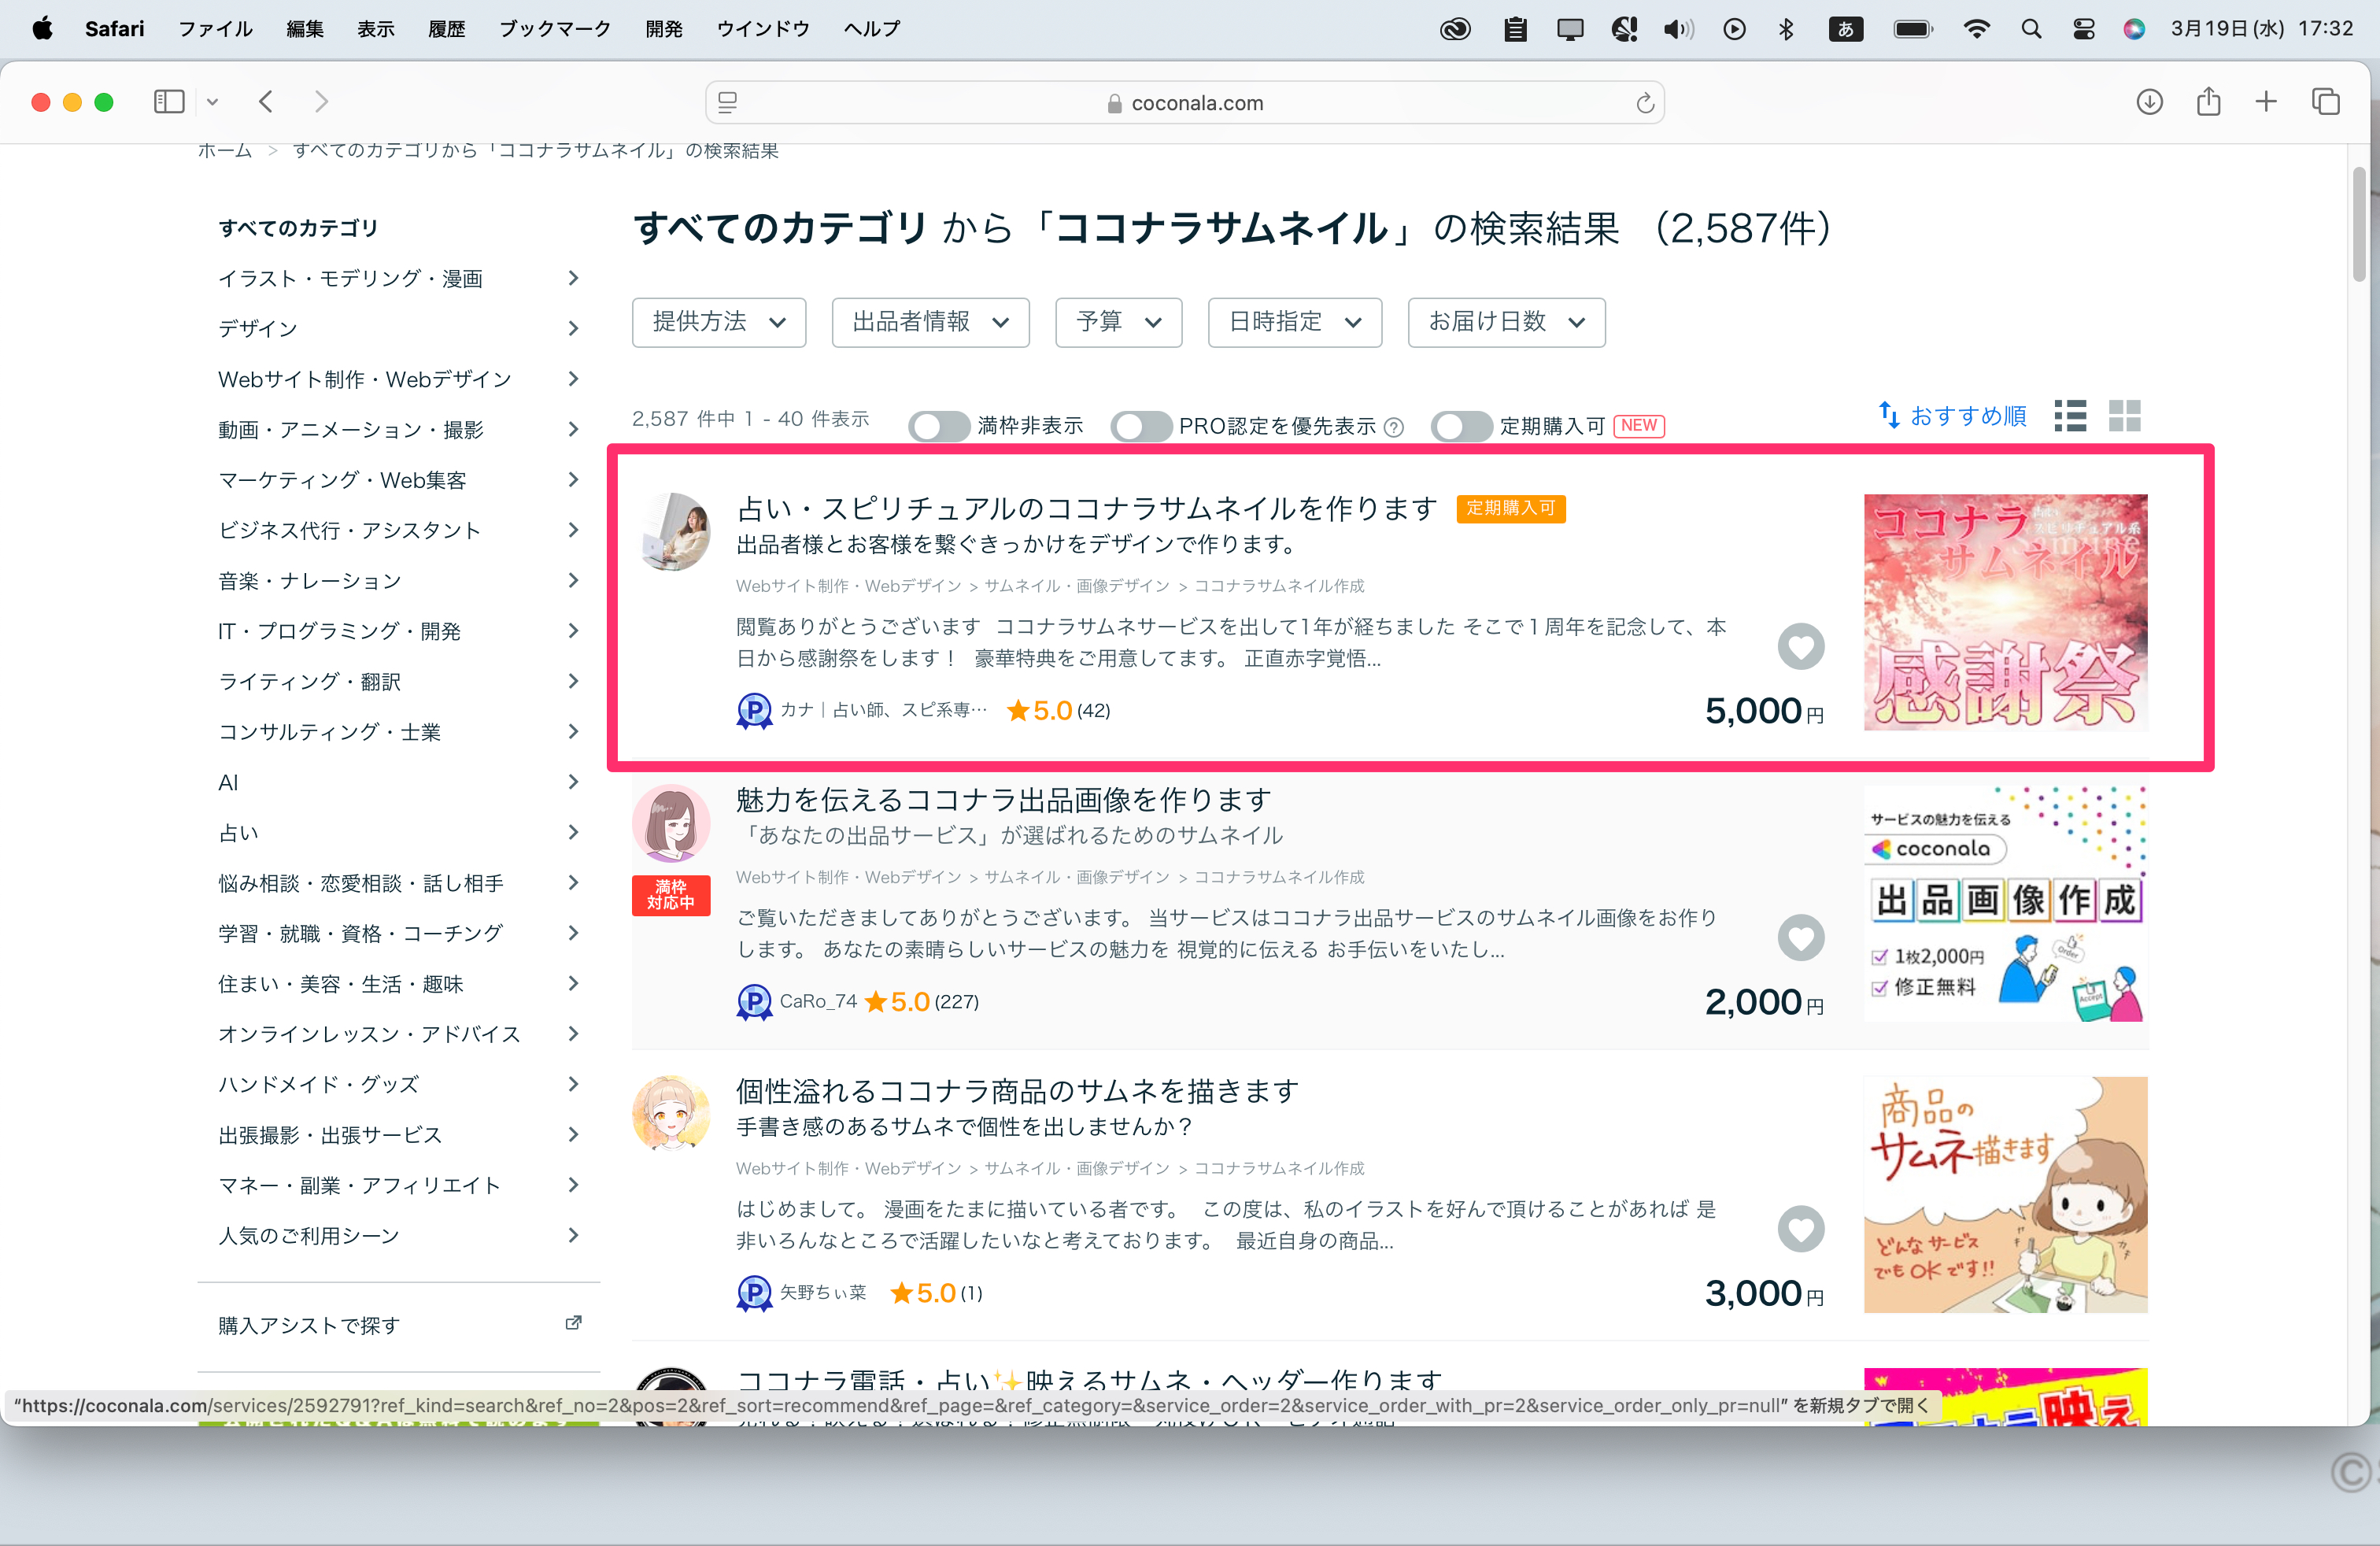Viewport: 2380px width, 1546px height.
Task: Click the 購入アシストで探す link
Action: click(309, 1325)
